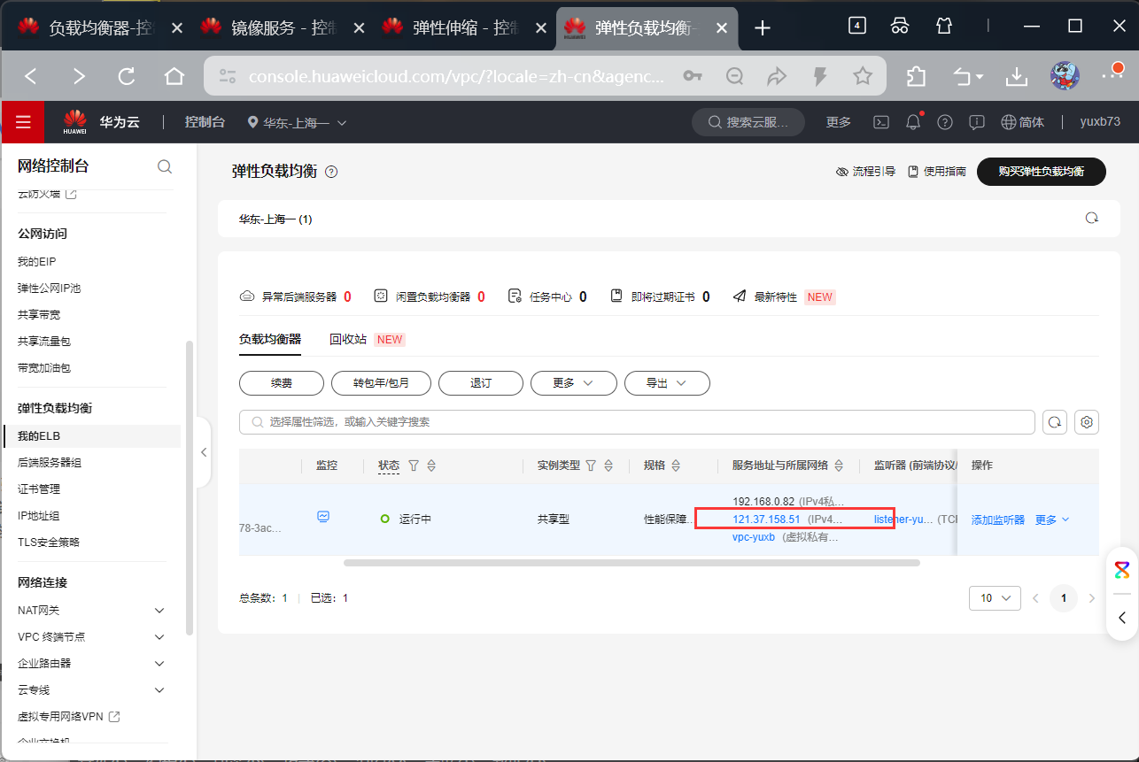Click the 退订 button

click(481, 383)
